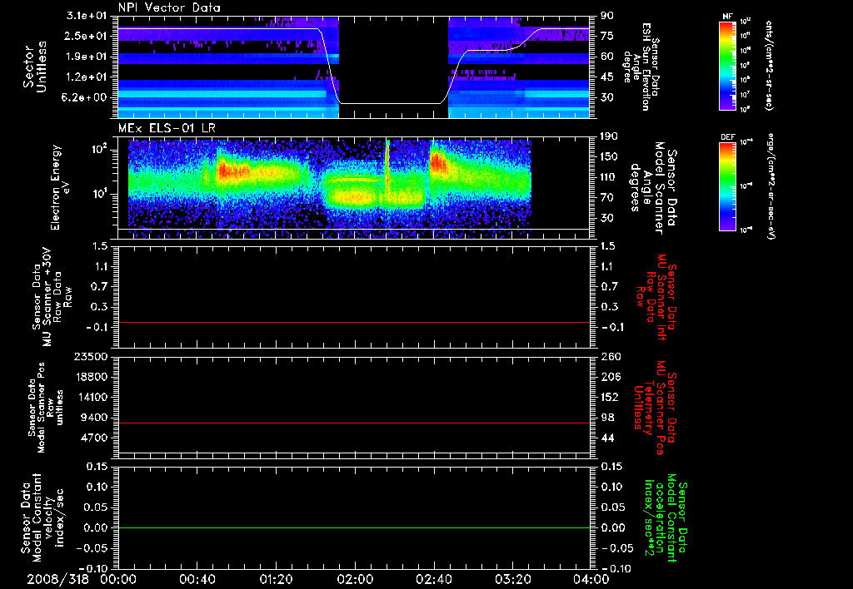Click the red line in MU Scanner +30V panel
Image resolution: width=853 pixels, height=589 pixels.
point(354,323)
